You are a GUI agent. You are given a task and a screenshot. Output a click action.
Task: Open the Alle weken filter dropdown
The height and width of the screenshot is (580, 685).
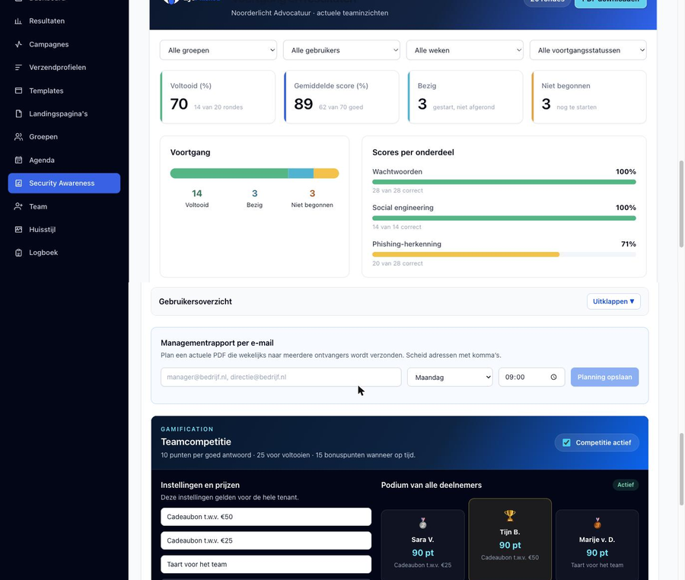click(x=465, y=50)
